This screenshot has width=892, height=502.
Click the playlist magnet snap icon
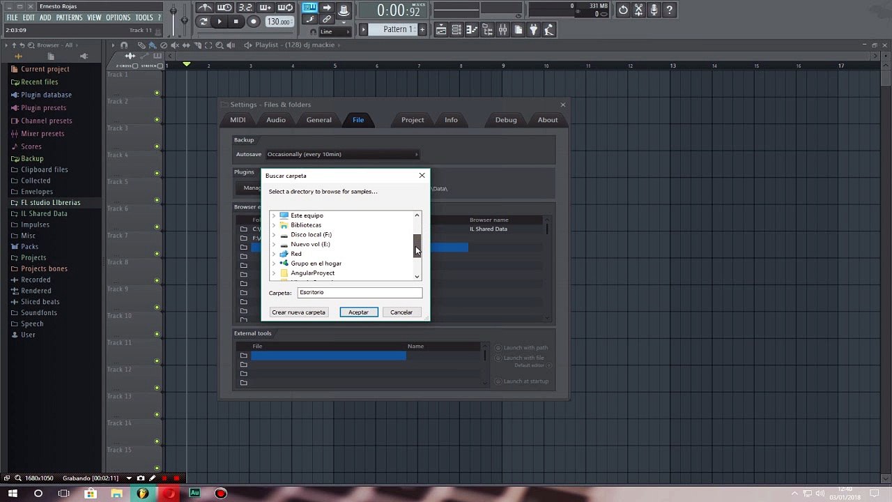(x=124, y=45)
